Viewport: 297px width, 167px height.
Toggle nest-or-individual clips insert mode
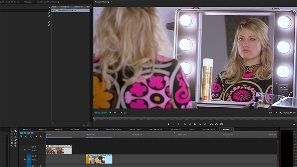coord(21,136)
